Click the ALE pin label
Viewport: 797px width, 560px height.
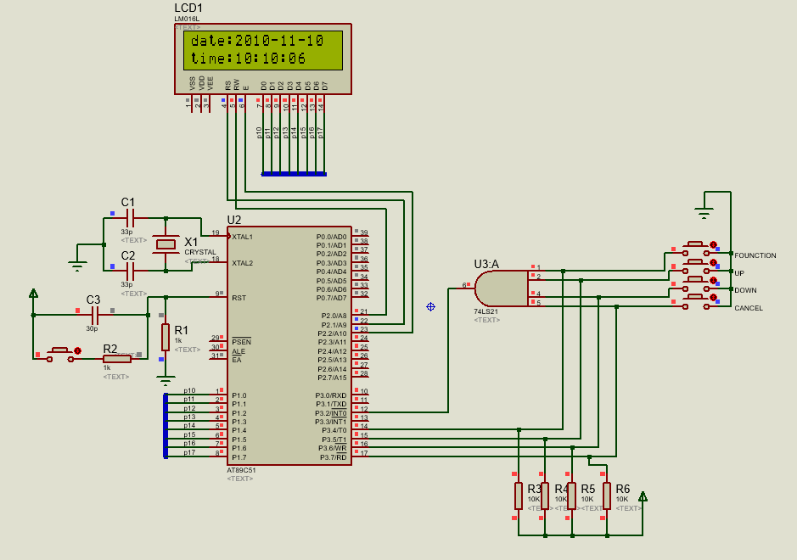239,351
